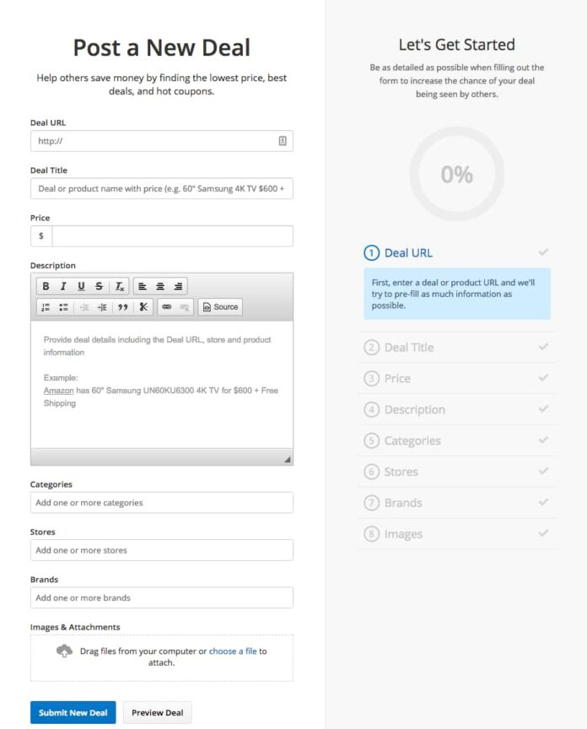Tick the checkmark beside Images step
The image size is (587, 729).
[x=544, y=533]
